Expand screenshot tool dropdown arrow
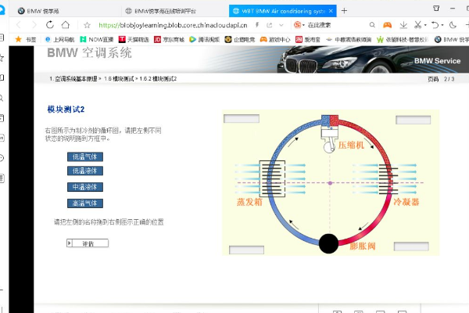Screen dimensions: 469x313 point(425,25)
